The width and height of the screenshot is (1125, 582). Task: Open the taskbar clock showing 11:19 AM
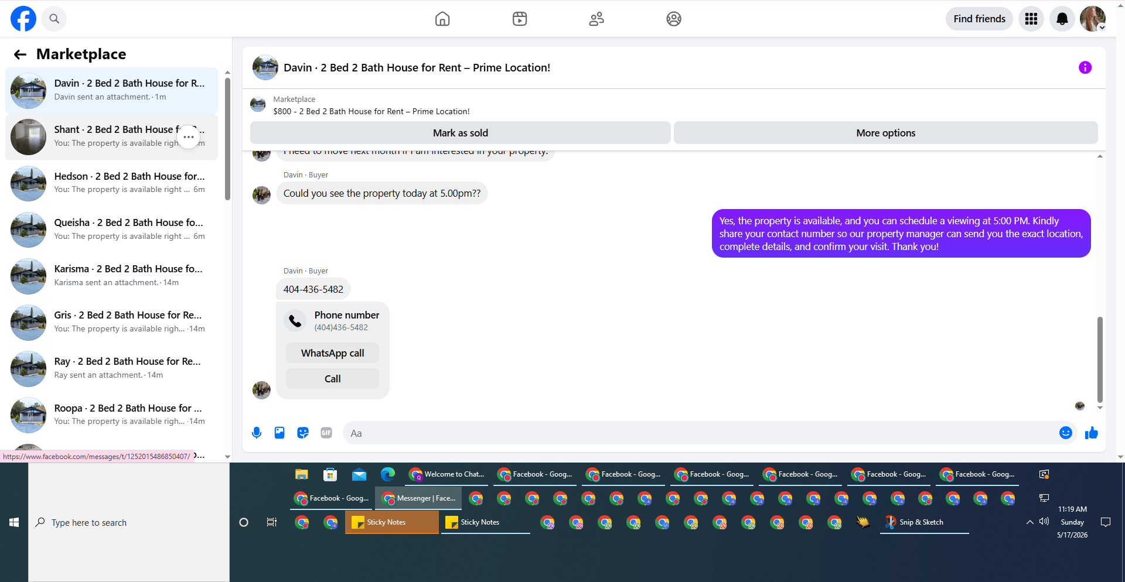click(1072, 509)
